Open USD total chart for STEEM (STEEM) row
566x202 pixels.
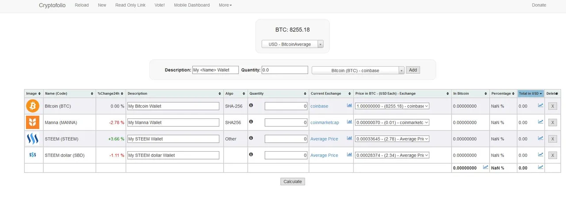click(540, 138)
